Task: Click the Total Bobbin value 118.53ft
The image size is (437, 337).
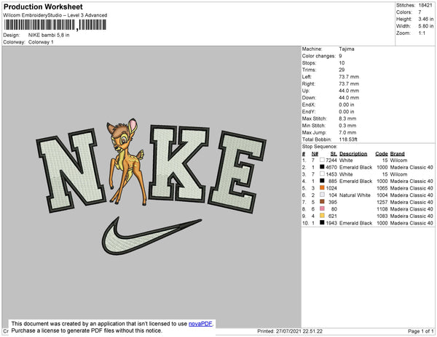Action: (x=348, y=139)
